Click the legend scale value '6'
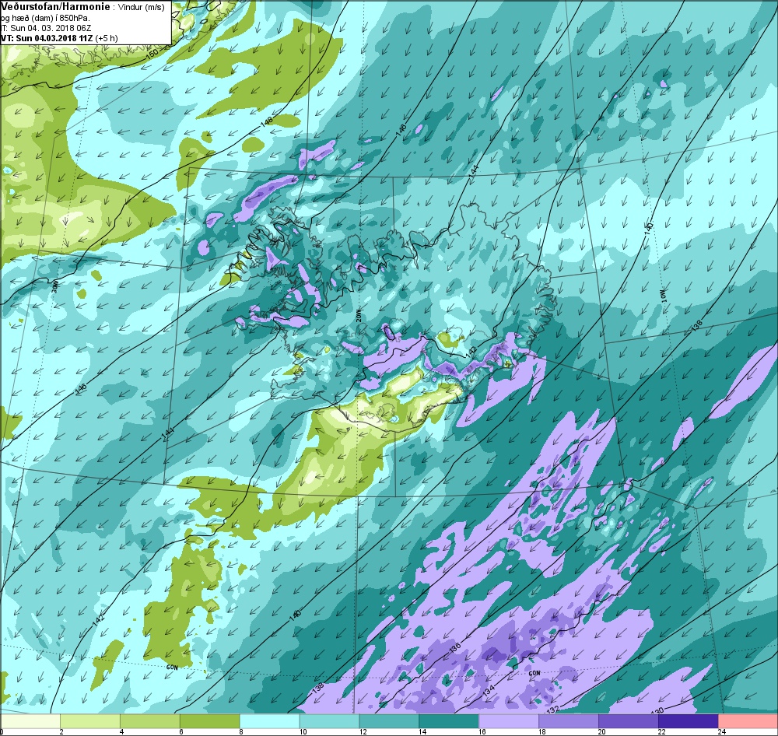 pos(180,731)
